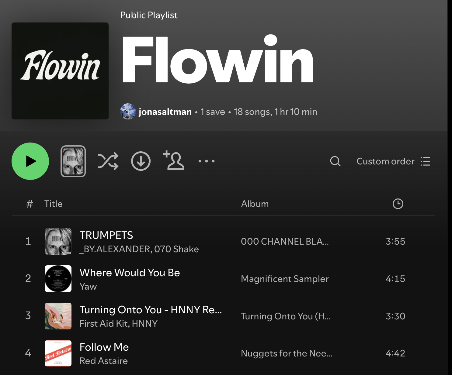Open the more options menu
Viewport: 452px width, 375px height.
coord(207,161)
